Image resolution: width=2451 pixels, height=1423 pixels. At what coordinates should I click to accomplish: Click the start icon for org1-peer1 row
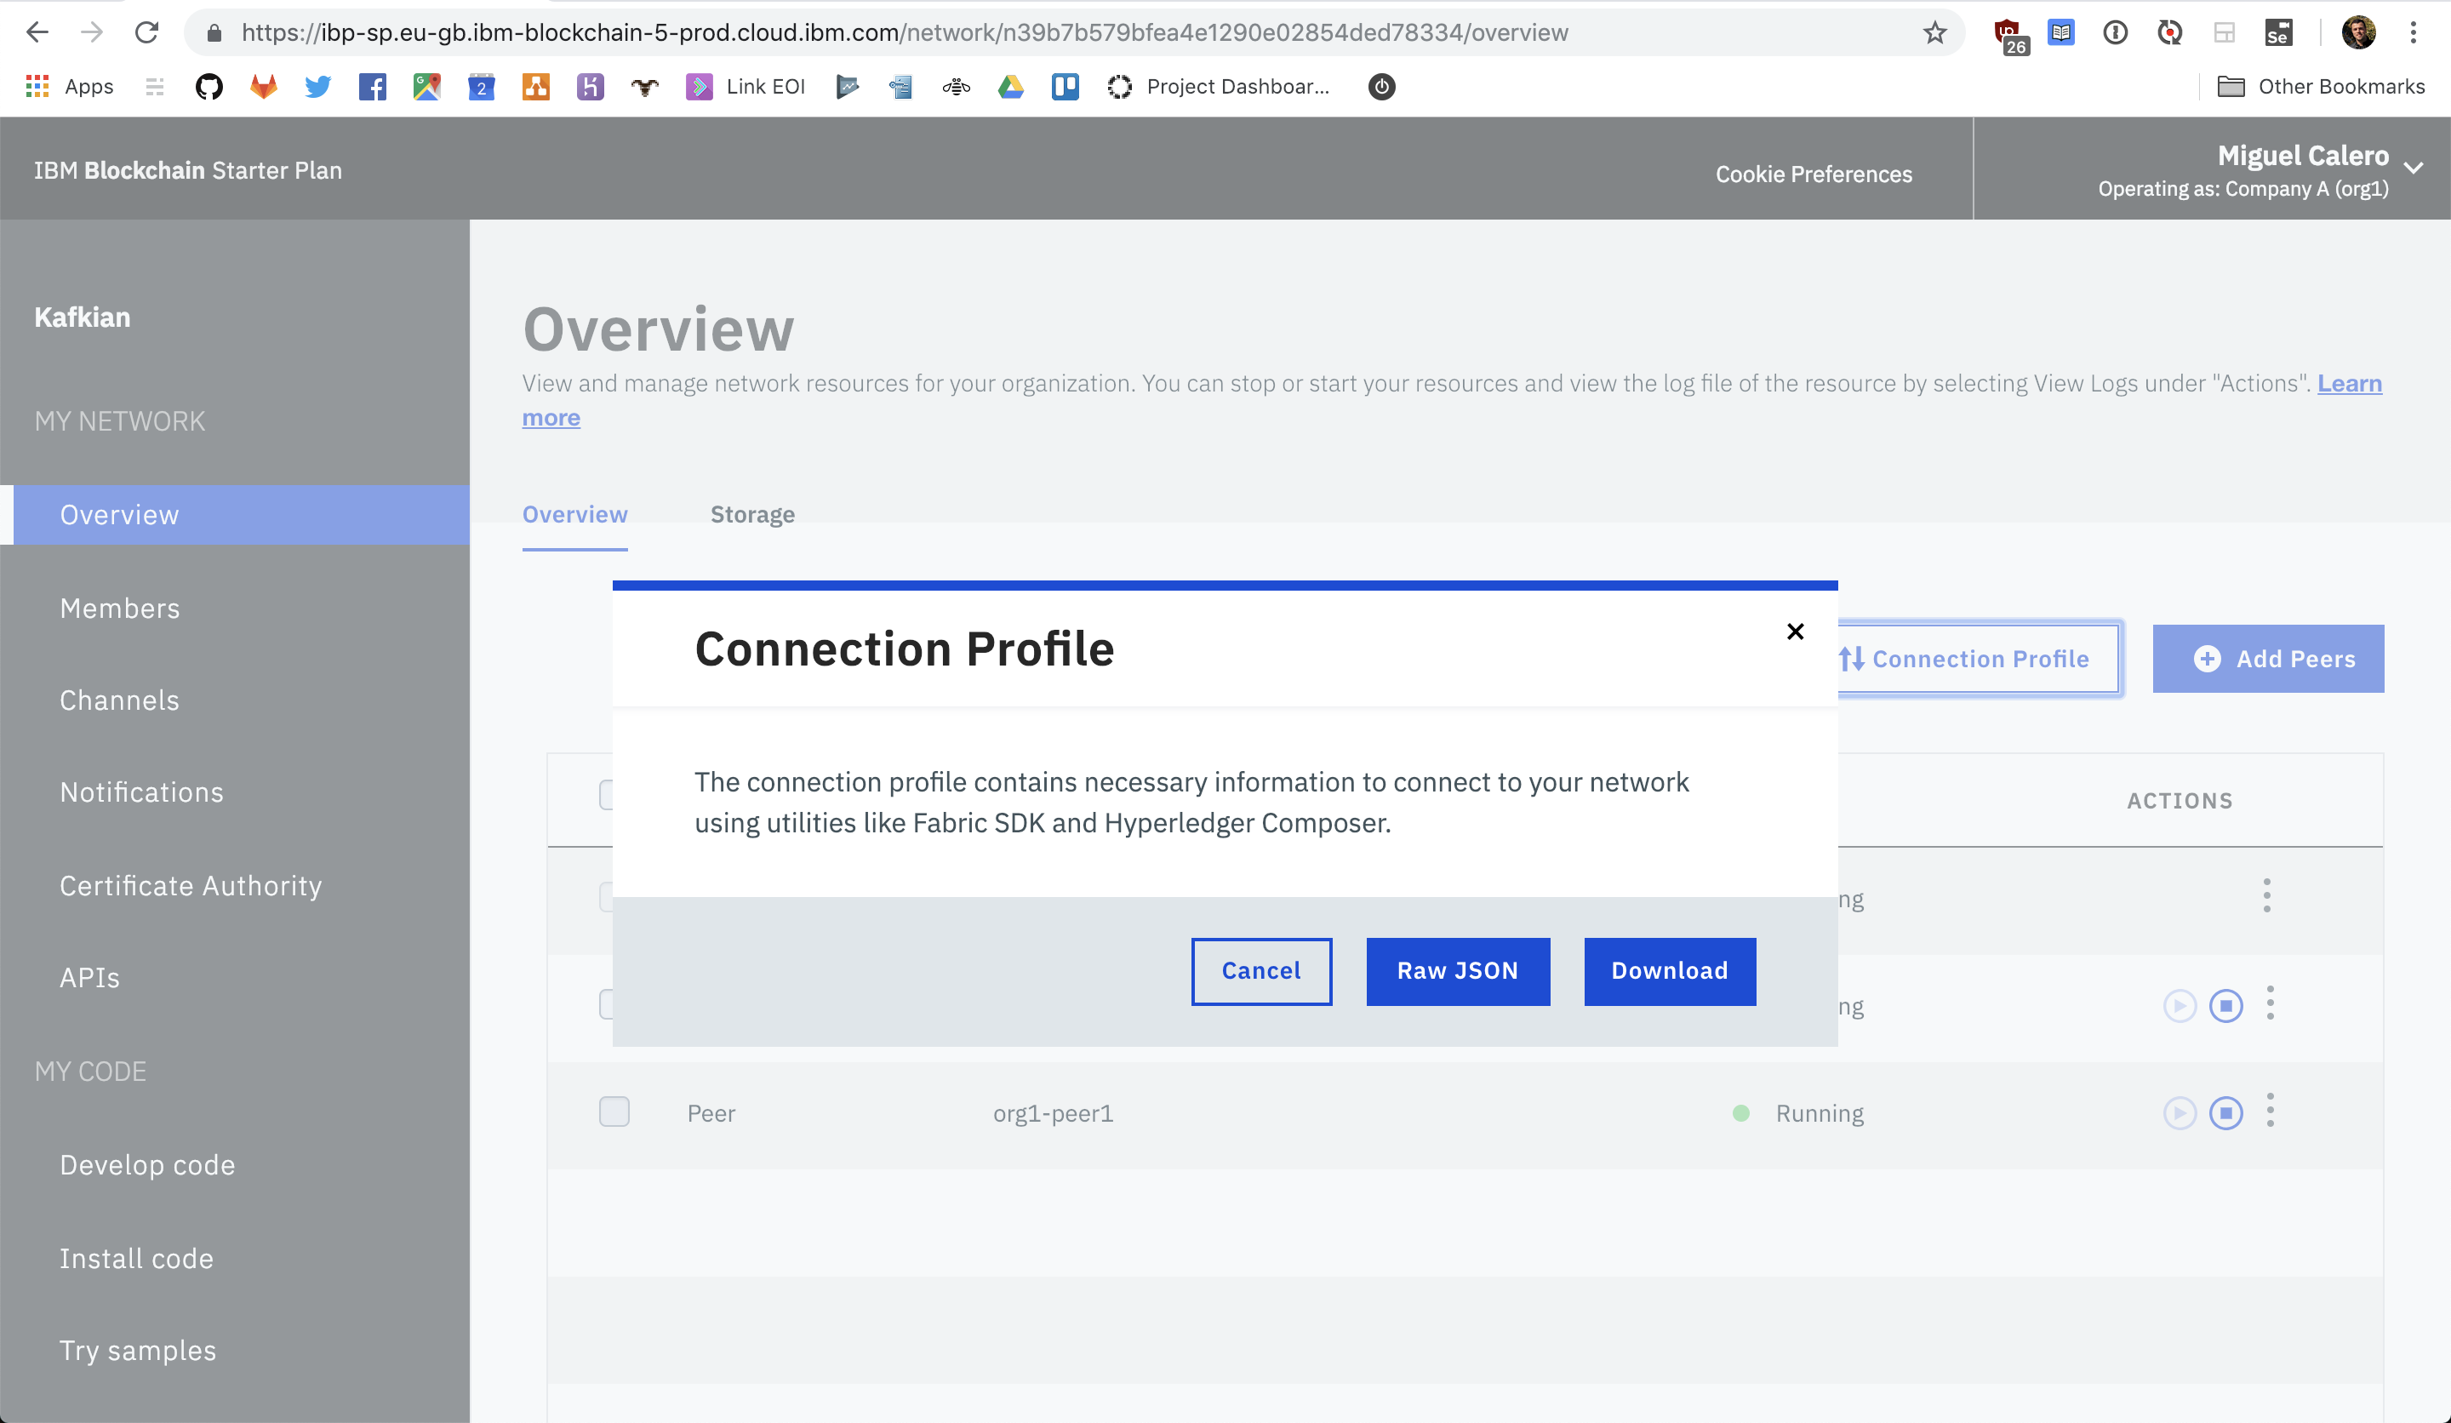[2179, 1112]
